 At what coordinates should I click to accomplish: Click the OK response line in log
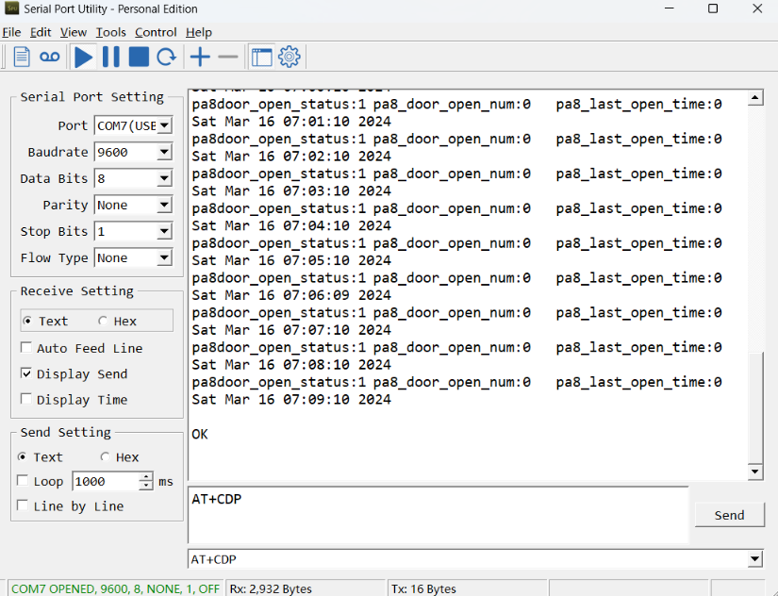pos(200,434)
